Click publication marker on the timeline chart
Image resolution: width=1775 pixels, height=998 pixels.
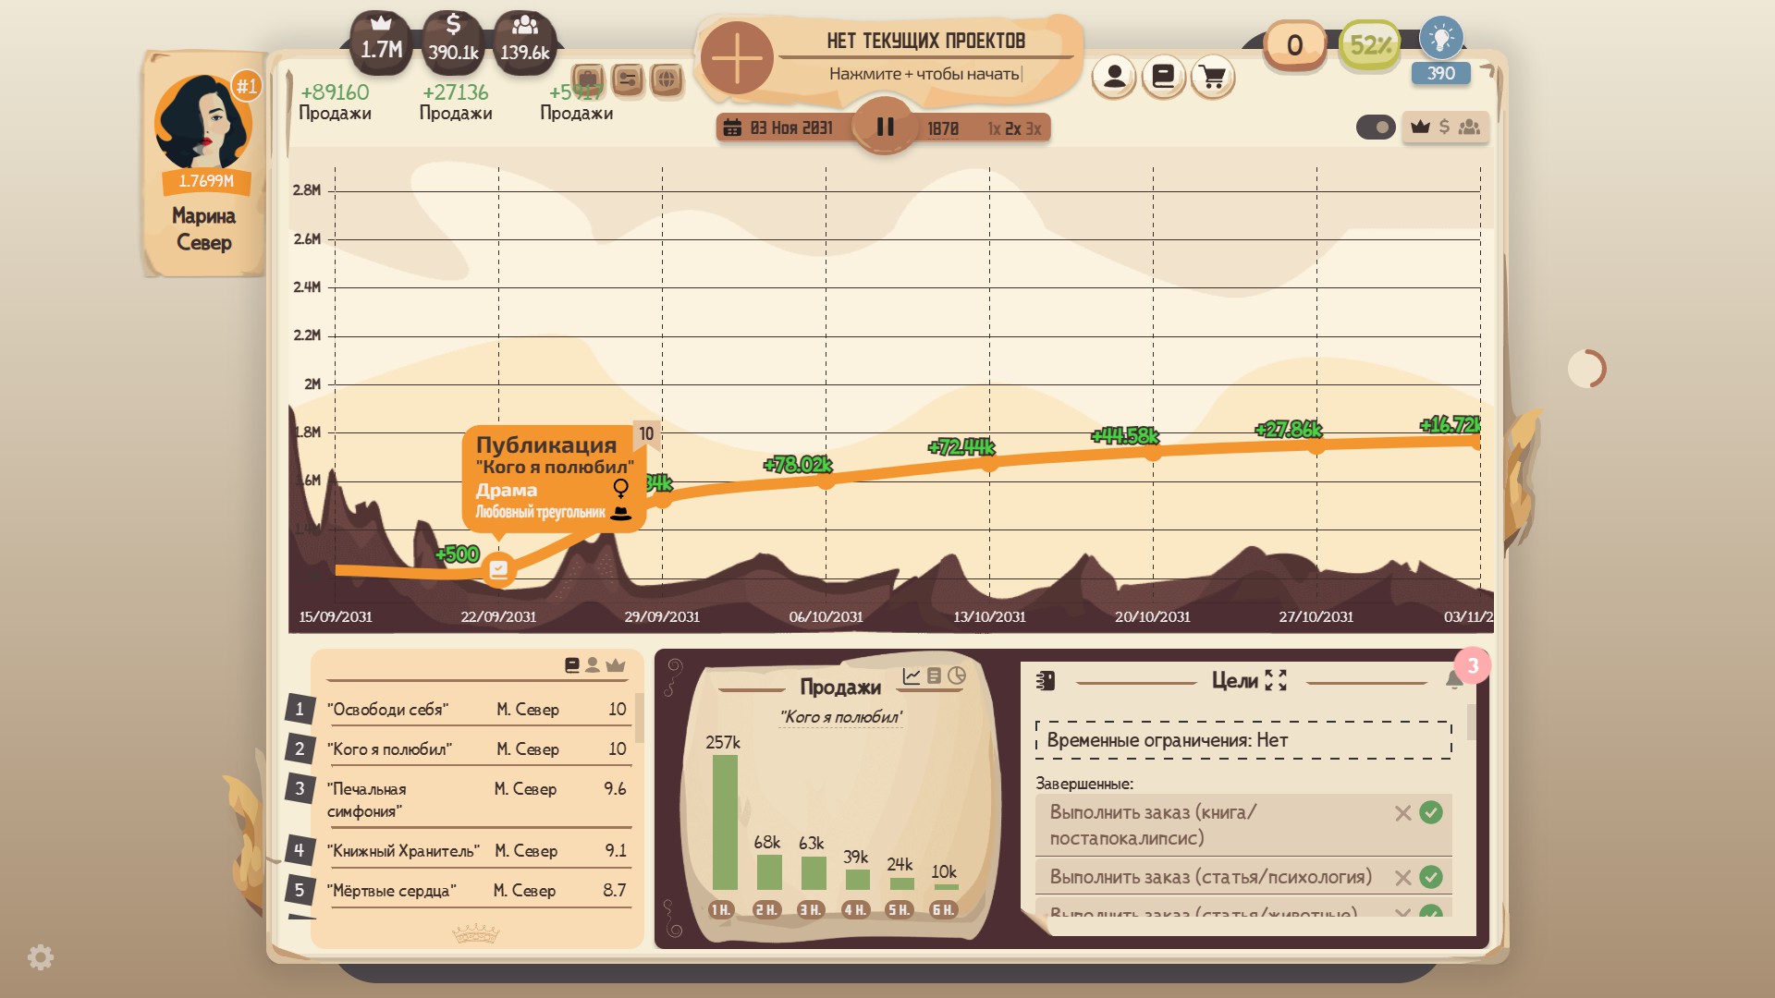pos(498,569)
